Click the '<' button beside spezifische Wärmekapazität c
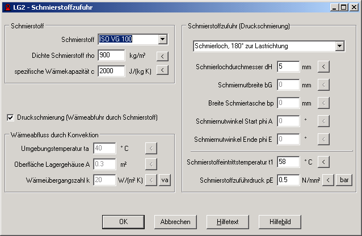 tap(162, 70)
